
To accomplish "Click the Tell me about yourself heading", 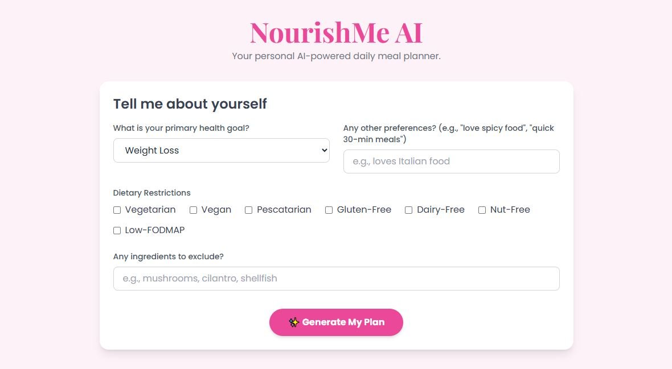I will coord(190,103).
